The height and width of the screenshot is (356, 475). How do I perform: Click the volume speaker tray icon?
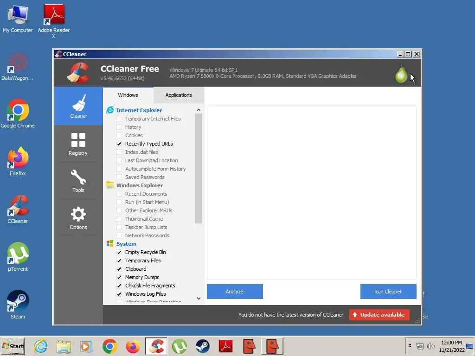(430, 346)
